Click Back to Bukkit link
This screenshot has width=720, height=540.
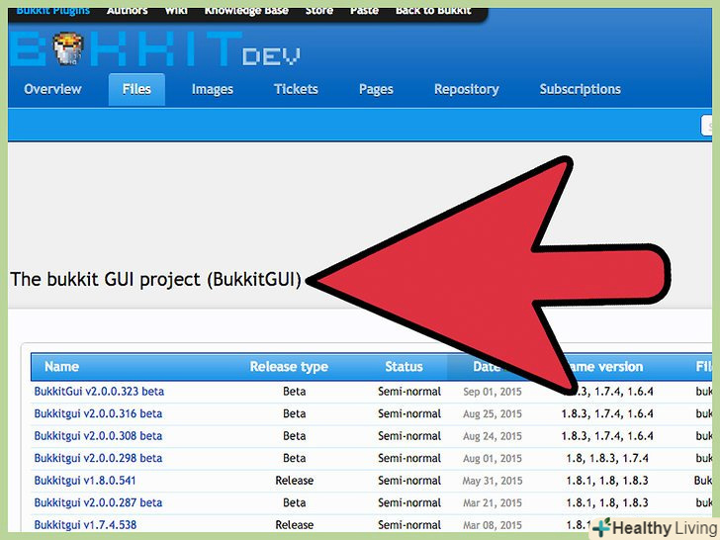tap(433, 11)
